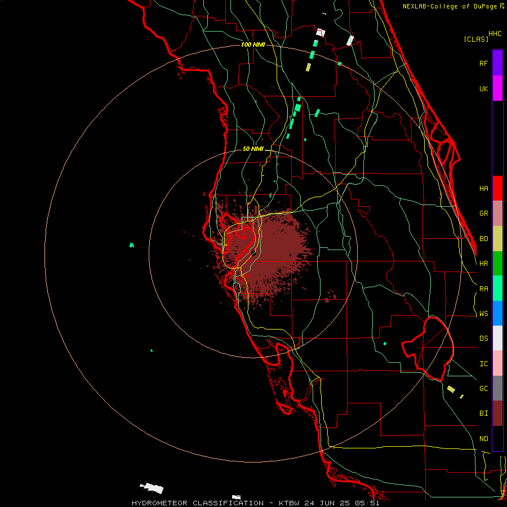Image resolution: width=507 pixels, height=507 pixels.
Task: Click the 'UK' legend label
Action: click(x=484, y=89)
